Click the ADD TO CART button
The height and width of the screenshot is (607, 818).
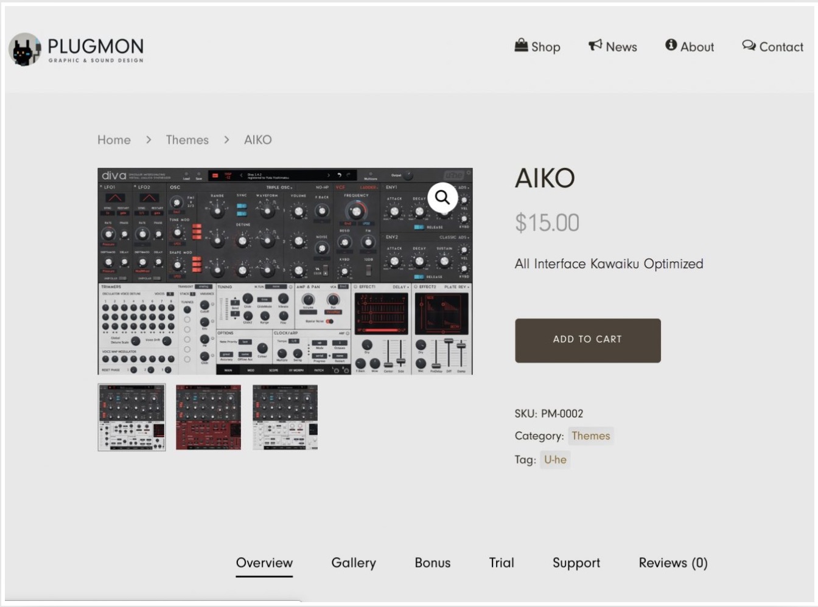tap(587, 340)
